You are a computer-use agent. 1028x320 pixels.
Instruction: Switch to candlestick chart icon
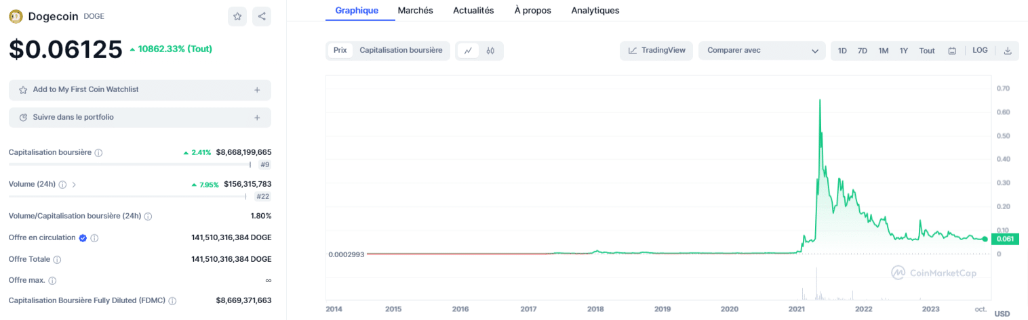491,51
